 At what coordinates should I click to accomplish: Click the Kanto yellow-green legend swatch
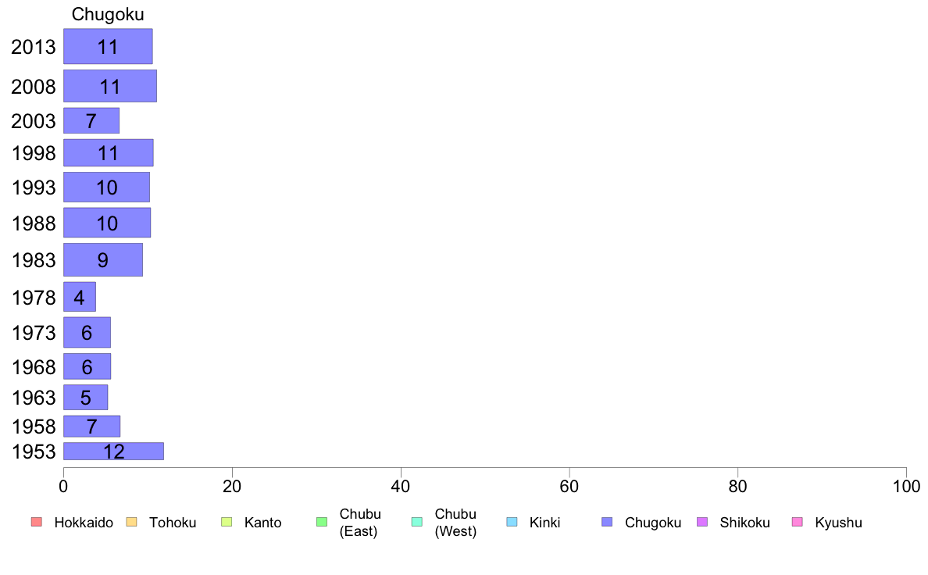click(227, 522)
